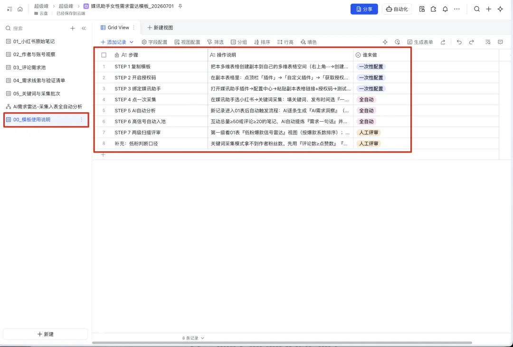The height and width of the screenshot is (347, 513).
Task: Collapse the sidebar with double-chevron icon
Action: click(84, 29)
